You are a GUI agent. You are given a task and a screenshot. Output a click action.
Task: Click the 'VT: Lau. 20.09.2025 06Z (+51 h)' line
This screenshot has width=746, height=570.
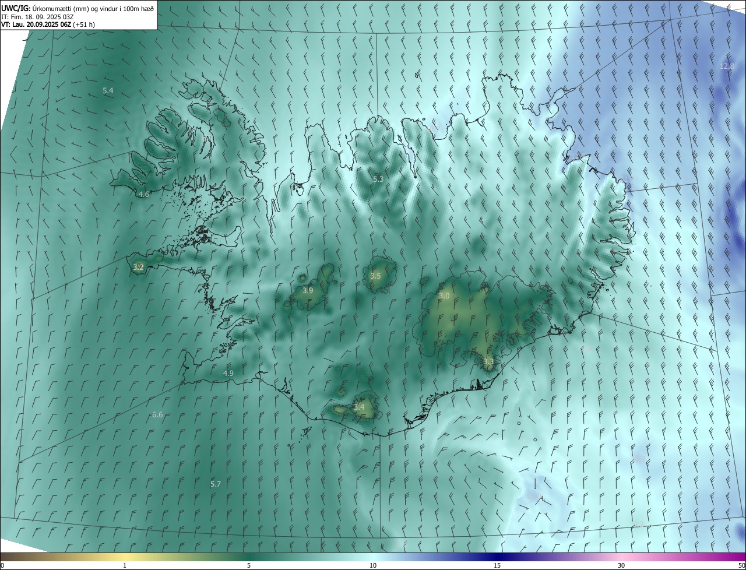[x=48, y=24]
